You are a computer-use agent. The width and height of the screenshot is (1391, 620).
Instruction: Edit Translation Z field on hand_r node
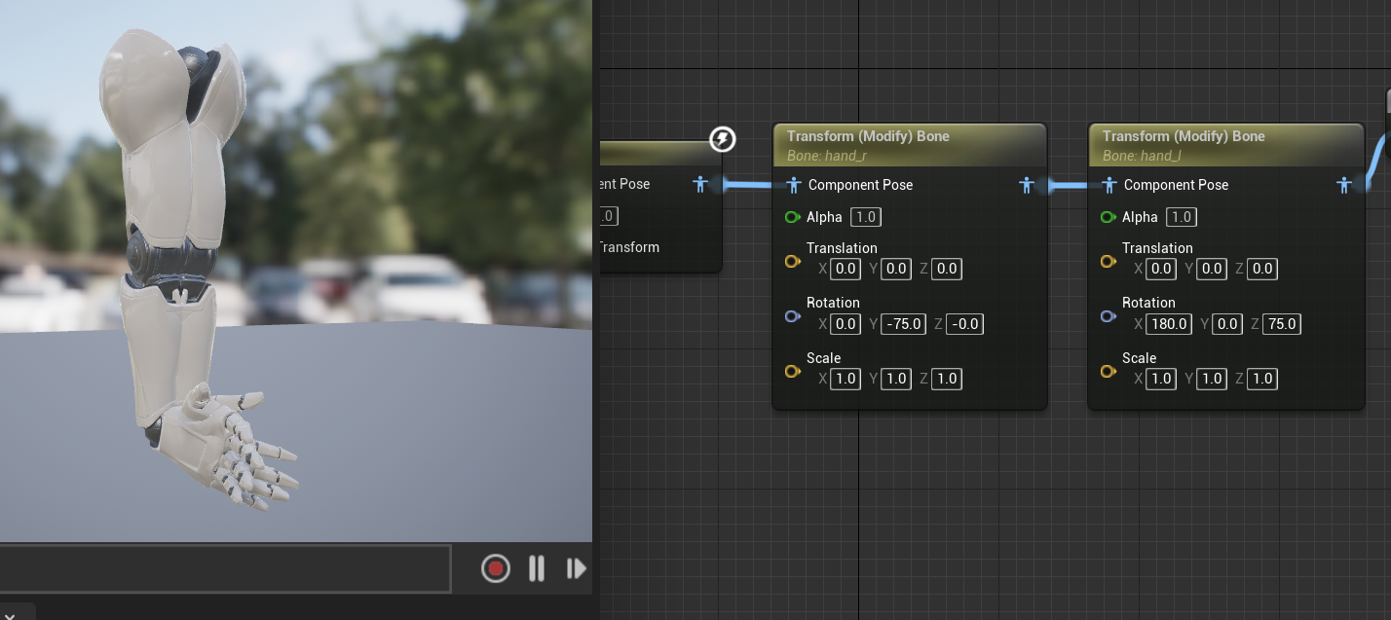point(947,269)
